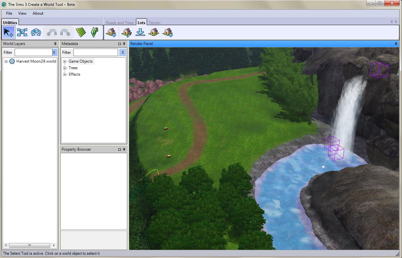Select Trees in Metadata tree
The height and width of the screenshot is (258, 402).
point(73,68)
